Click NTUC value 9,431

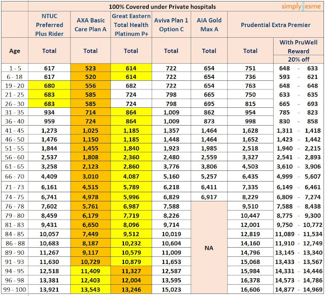tap(49, 225)
